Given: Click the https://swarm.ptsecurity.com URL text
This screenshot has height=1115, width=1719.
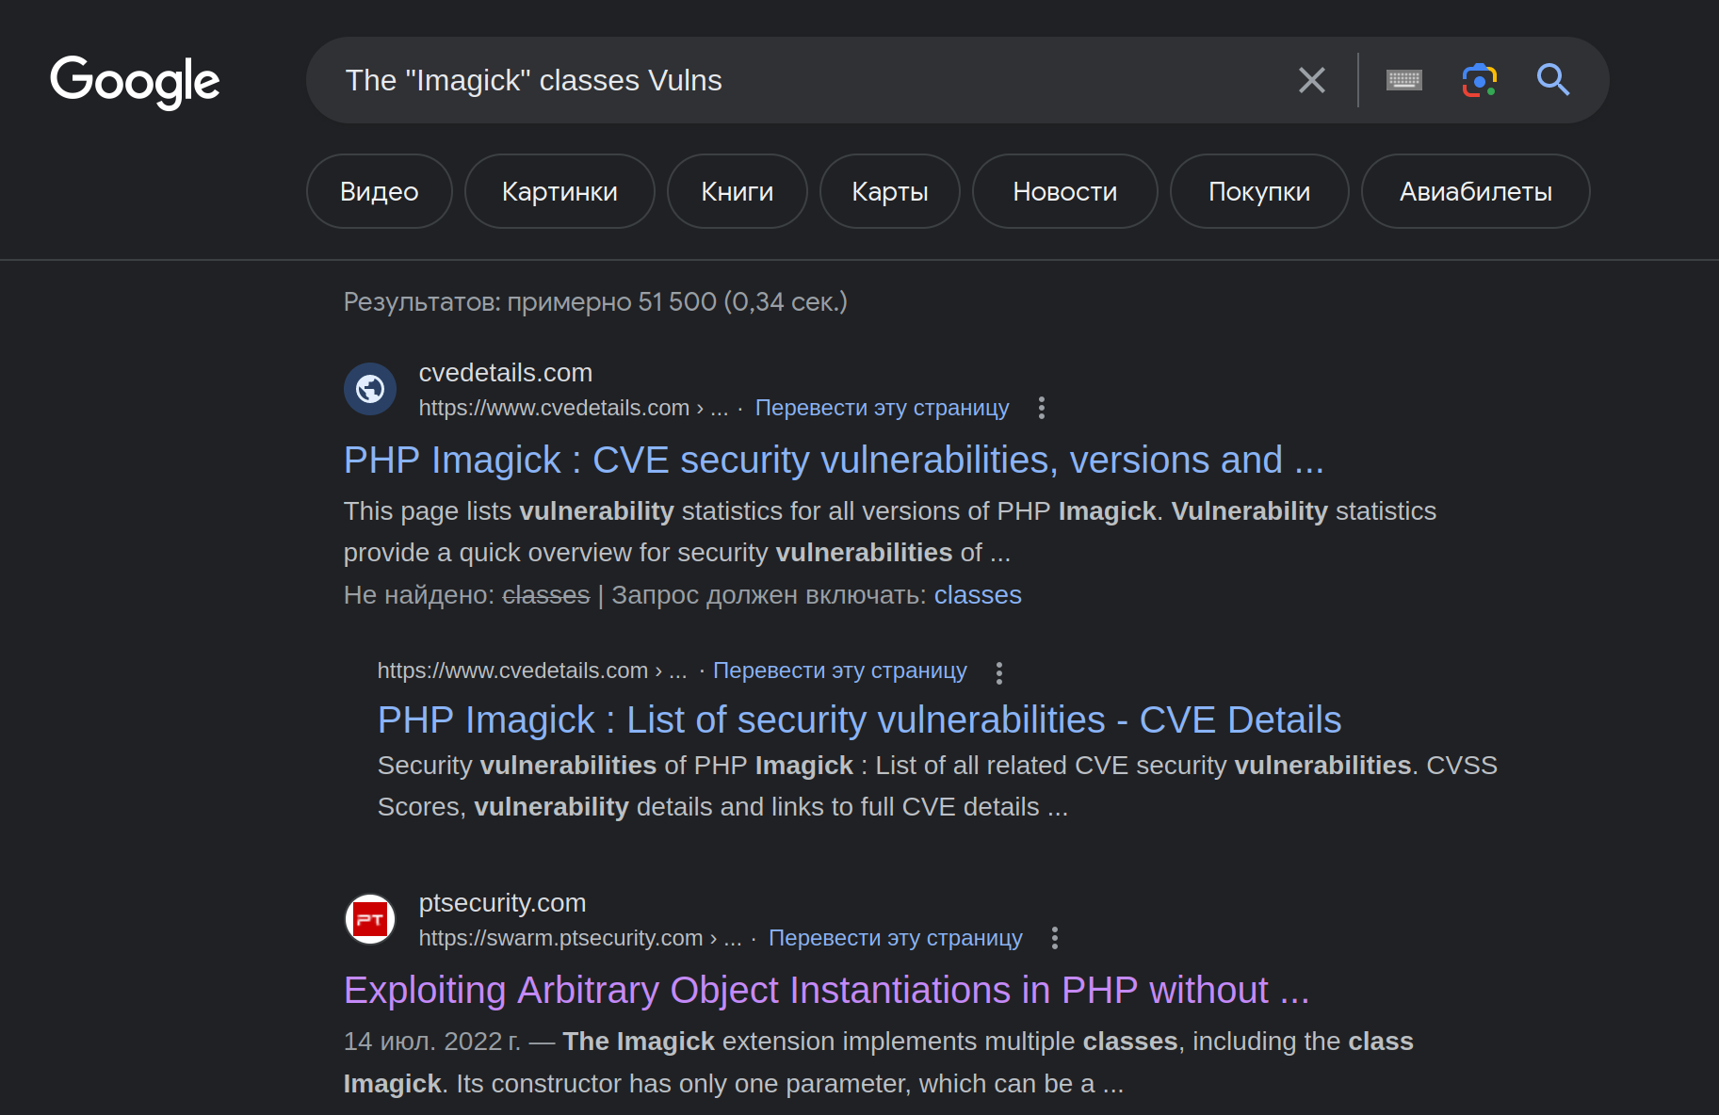Looking at the screenshot, I should pos(560,938).
